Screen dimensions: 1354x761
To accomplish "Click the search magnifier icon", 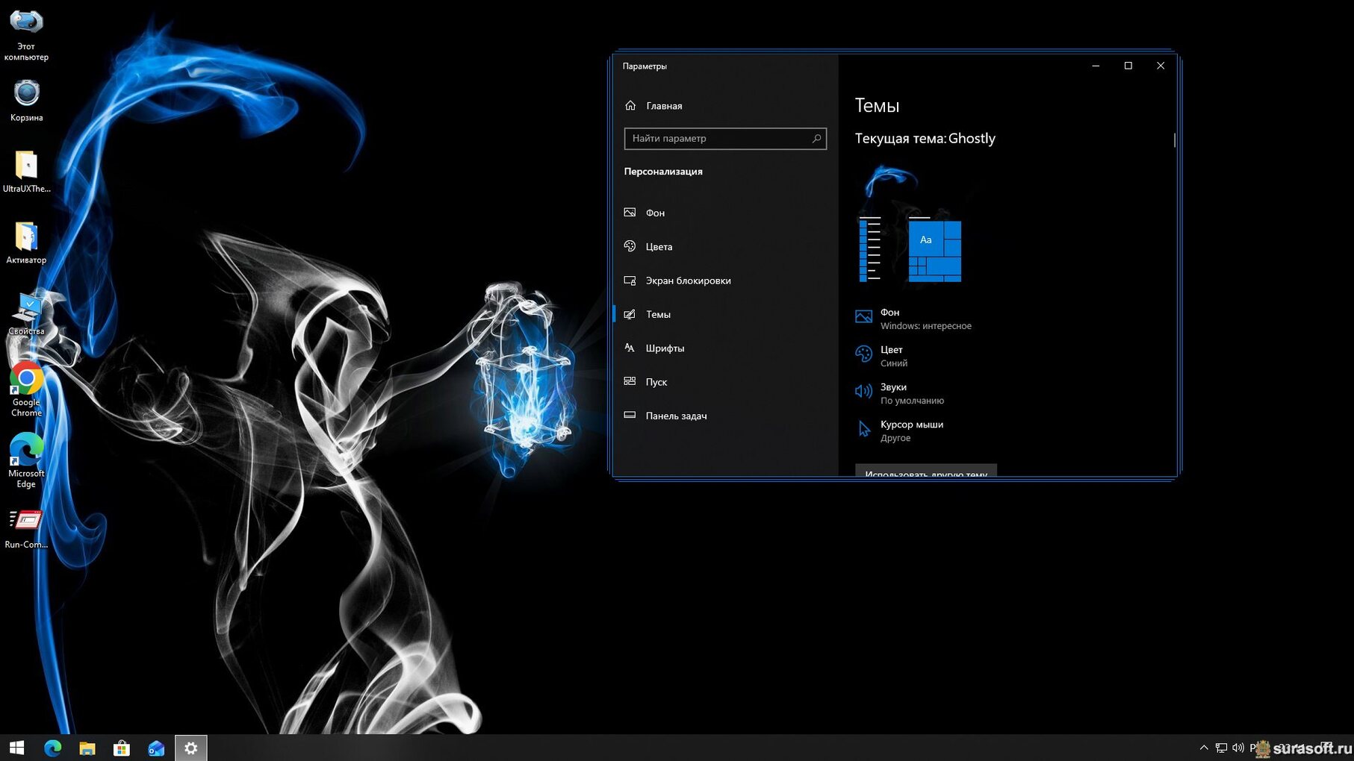I will (x=816, y=139).
